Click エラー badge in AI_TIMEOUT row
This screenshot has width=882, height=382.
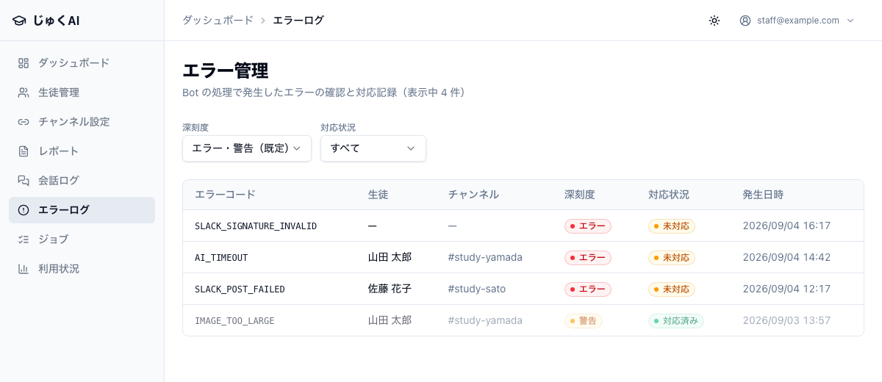click(588, 258)
